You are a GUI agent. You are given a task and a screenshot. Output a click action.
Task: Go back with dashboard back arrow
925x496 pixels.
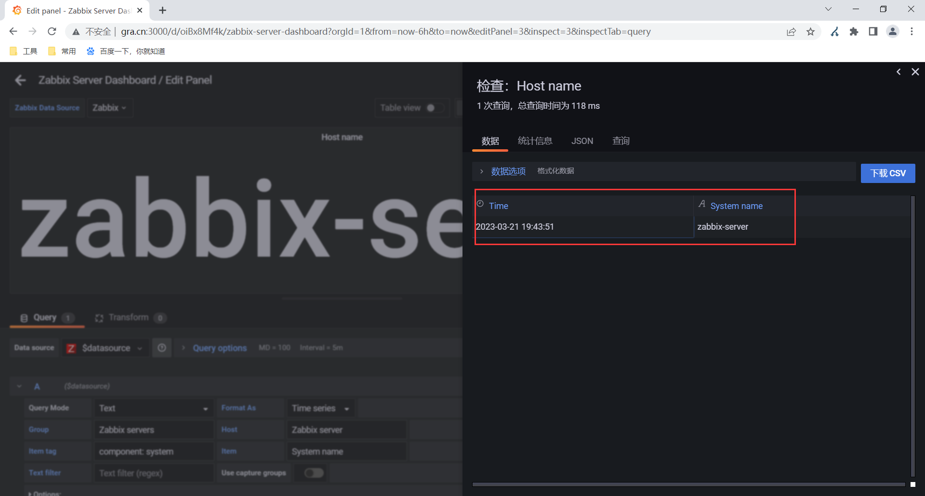point(20,80)
